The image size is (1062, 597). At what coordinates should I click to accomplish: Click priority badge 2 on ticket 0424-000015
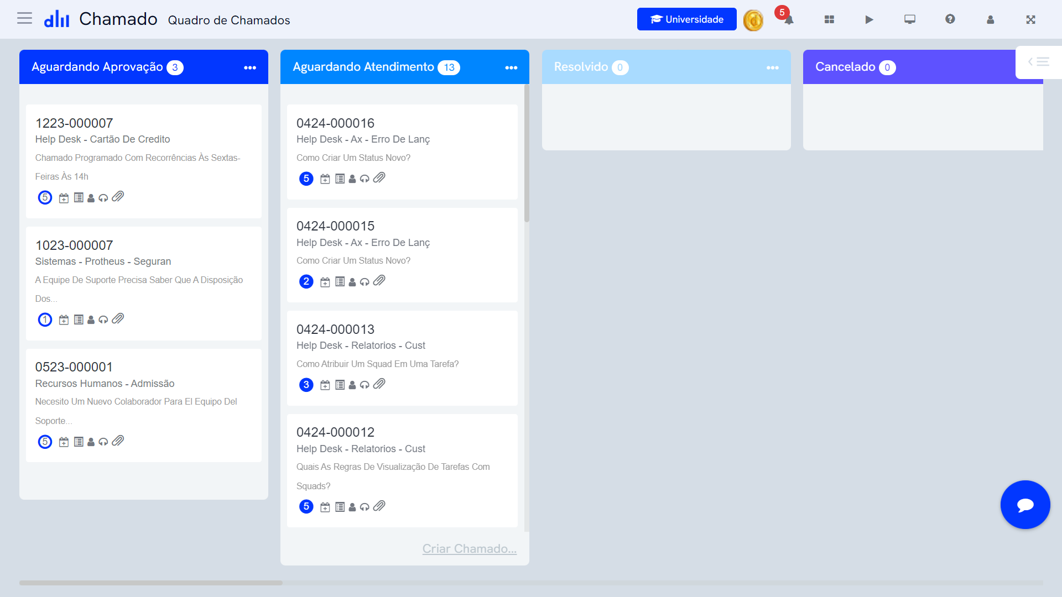click(306, 281)
